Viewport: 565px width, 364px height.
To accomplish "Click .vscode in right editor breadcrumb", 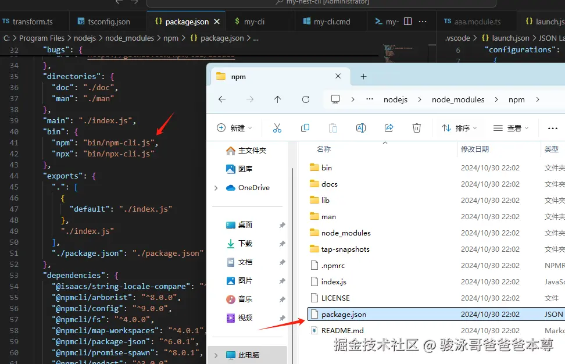I will 457,38.
